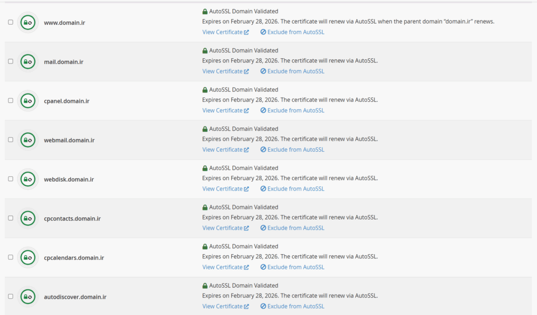Click the SSL status icon for cpcalendars.domain.ir

(28, 257)
